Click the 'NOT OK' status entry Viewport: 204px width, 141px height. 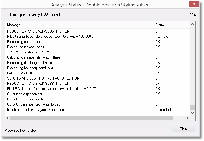[161, 37]
